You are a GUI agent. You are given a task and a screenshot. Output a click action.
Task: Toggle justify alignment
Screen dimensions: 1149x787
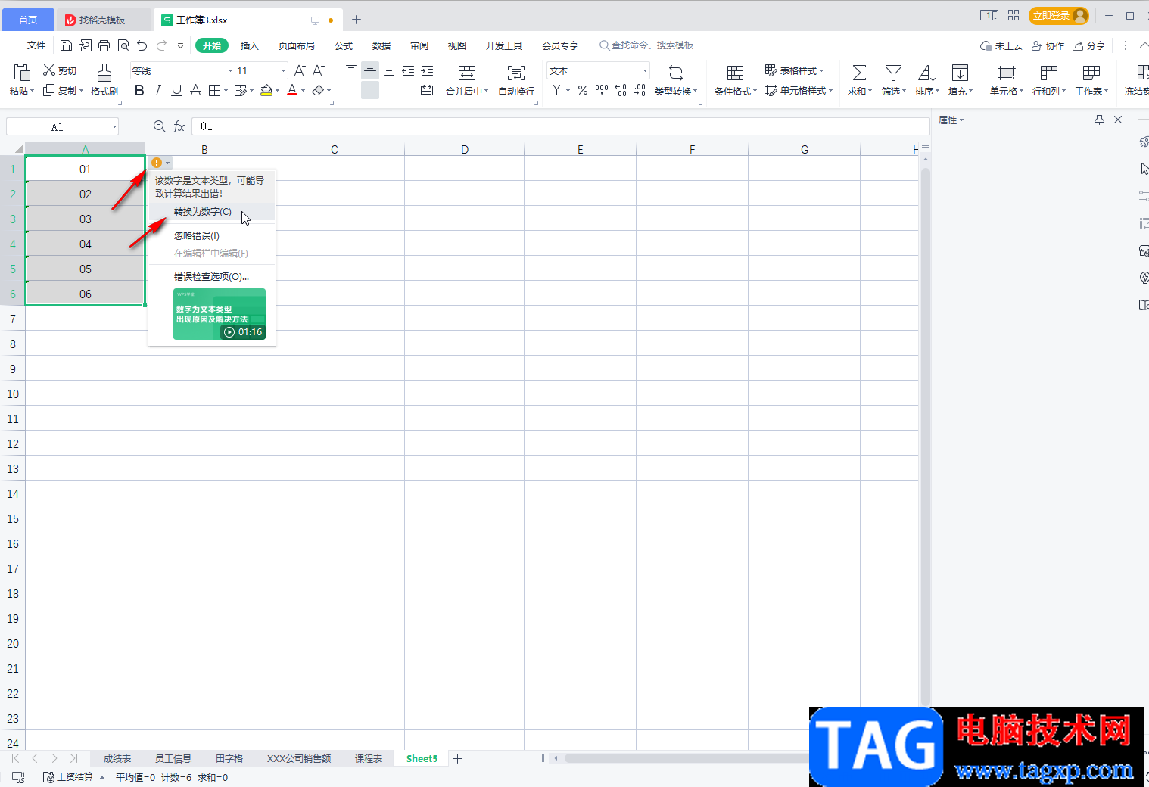coord(408,91)
